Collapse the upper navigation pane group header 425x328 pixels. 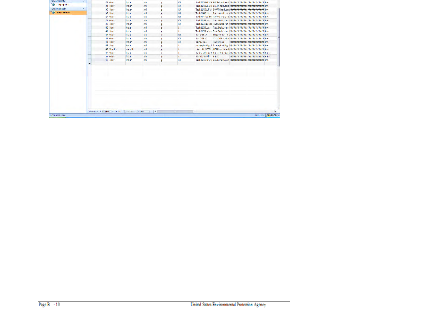click(84, 1)
